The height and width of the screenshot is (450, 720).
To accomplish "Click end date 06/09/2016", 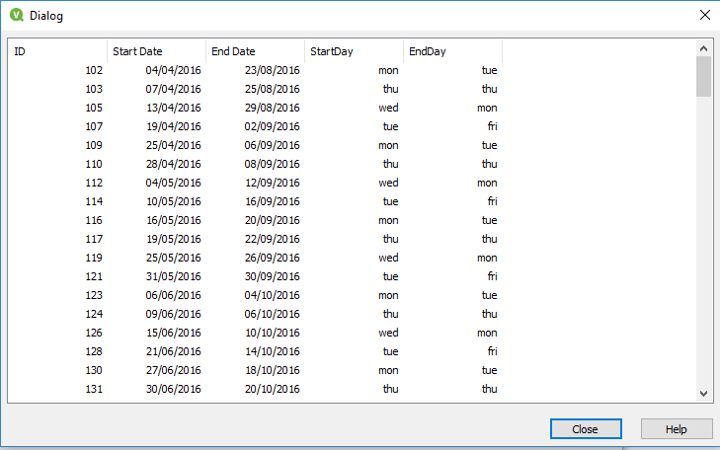I will click(x=273, y=145).
